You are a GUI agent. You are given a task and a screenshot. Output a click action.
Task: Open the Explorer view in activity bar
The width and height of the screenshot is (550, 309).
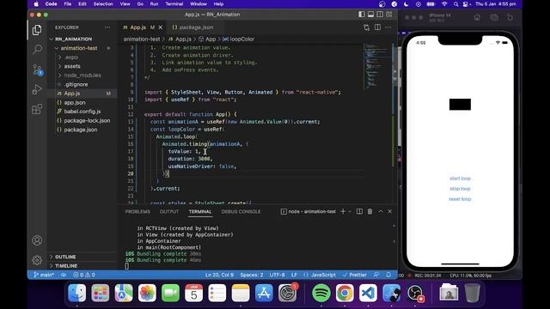[37, 30]
